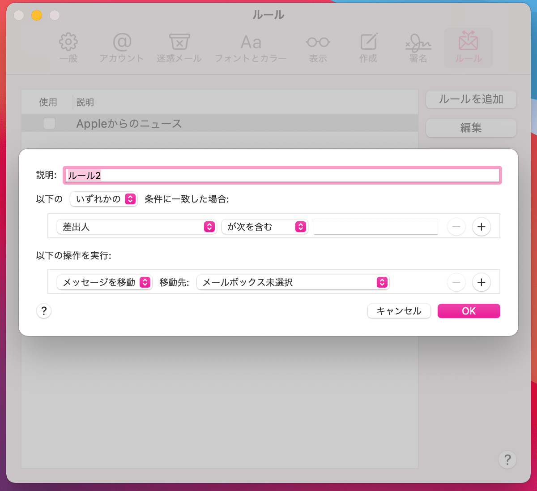Viewport: 537px width, 491px height.
Task: Click the help question mark in the dialog
Action: coord(43,311)
